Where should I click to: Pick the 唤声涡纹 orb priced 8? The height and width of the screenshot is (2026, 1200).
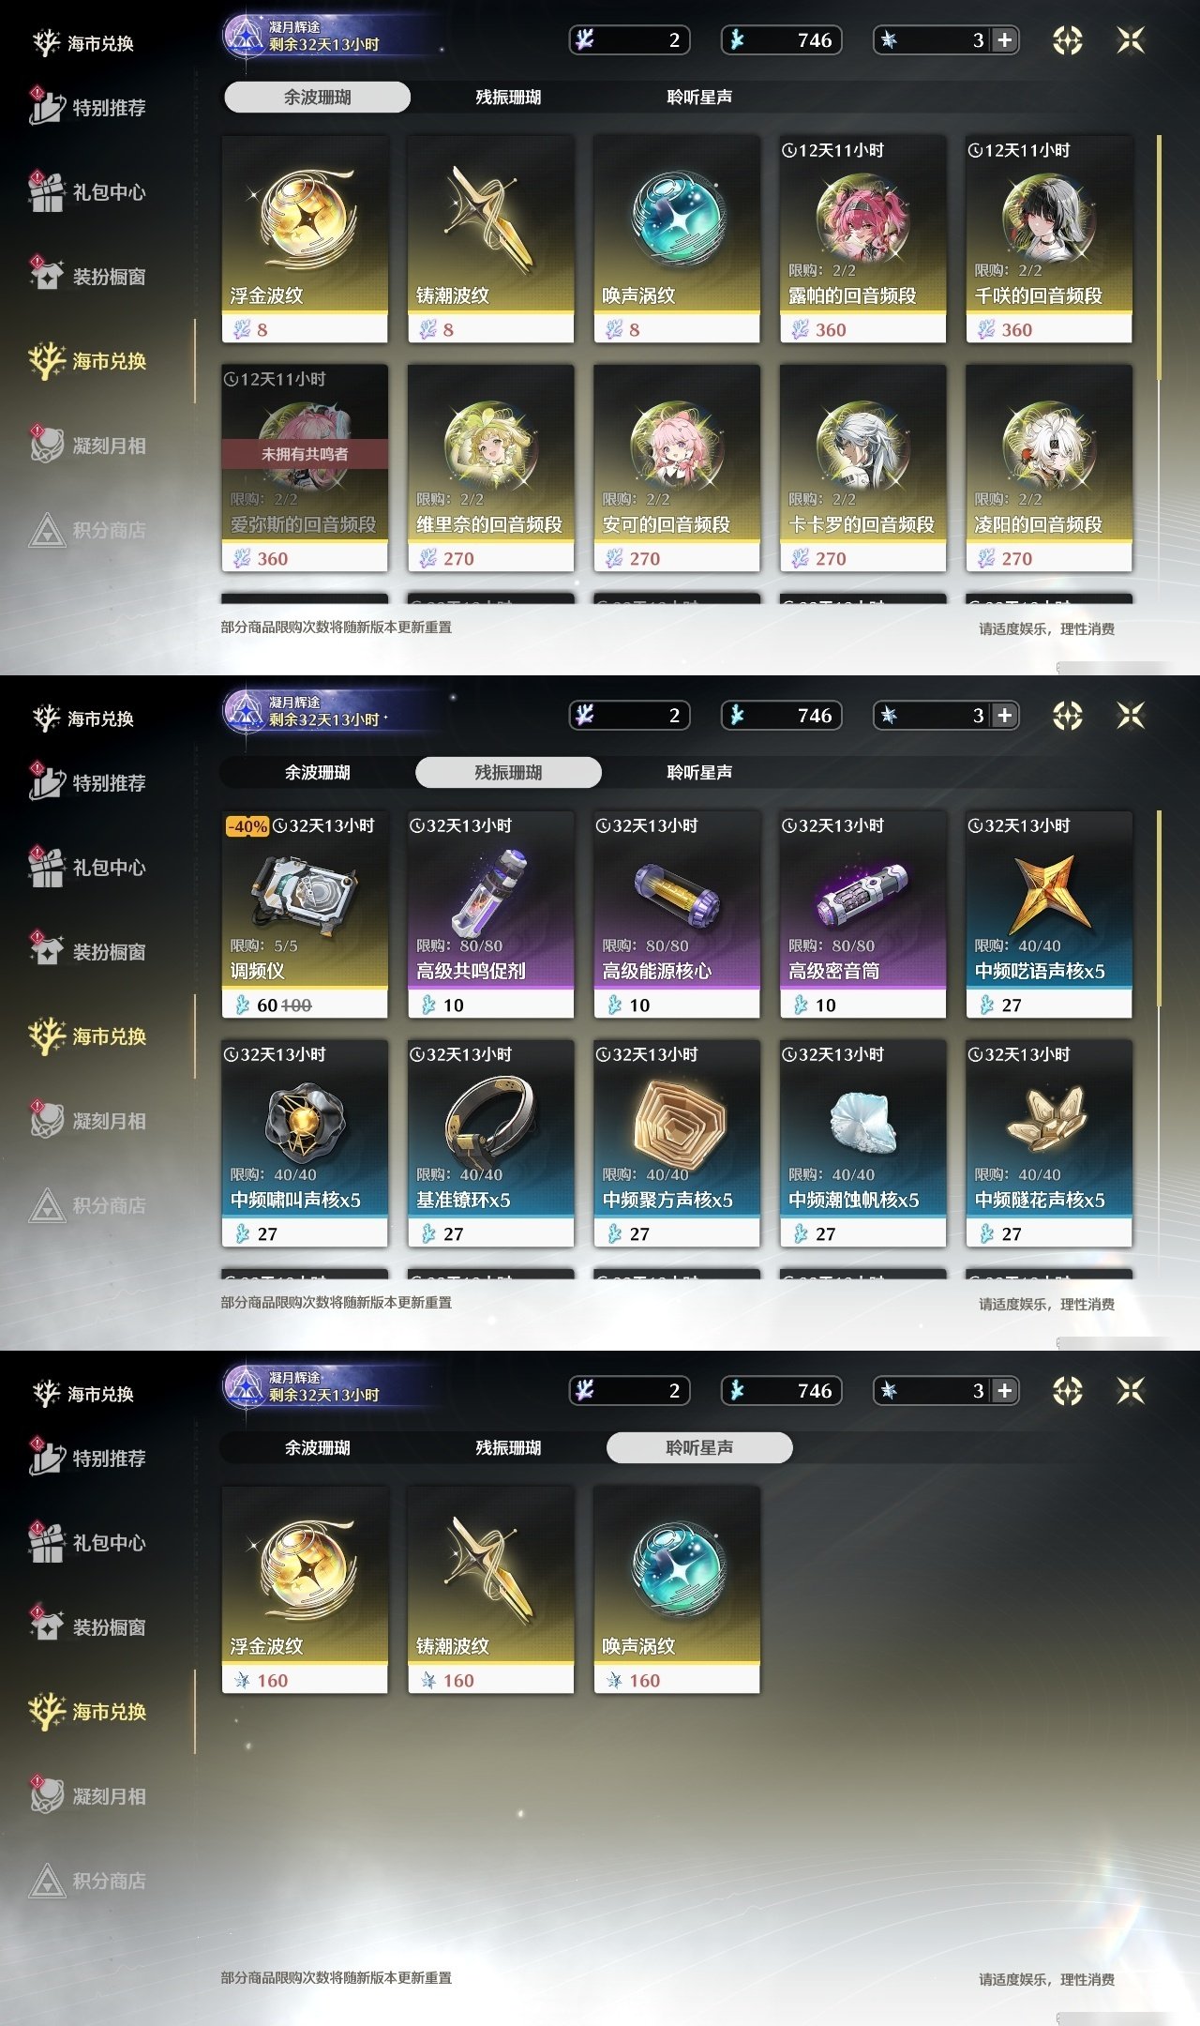[676, 239]
